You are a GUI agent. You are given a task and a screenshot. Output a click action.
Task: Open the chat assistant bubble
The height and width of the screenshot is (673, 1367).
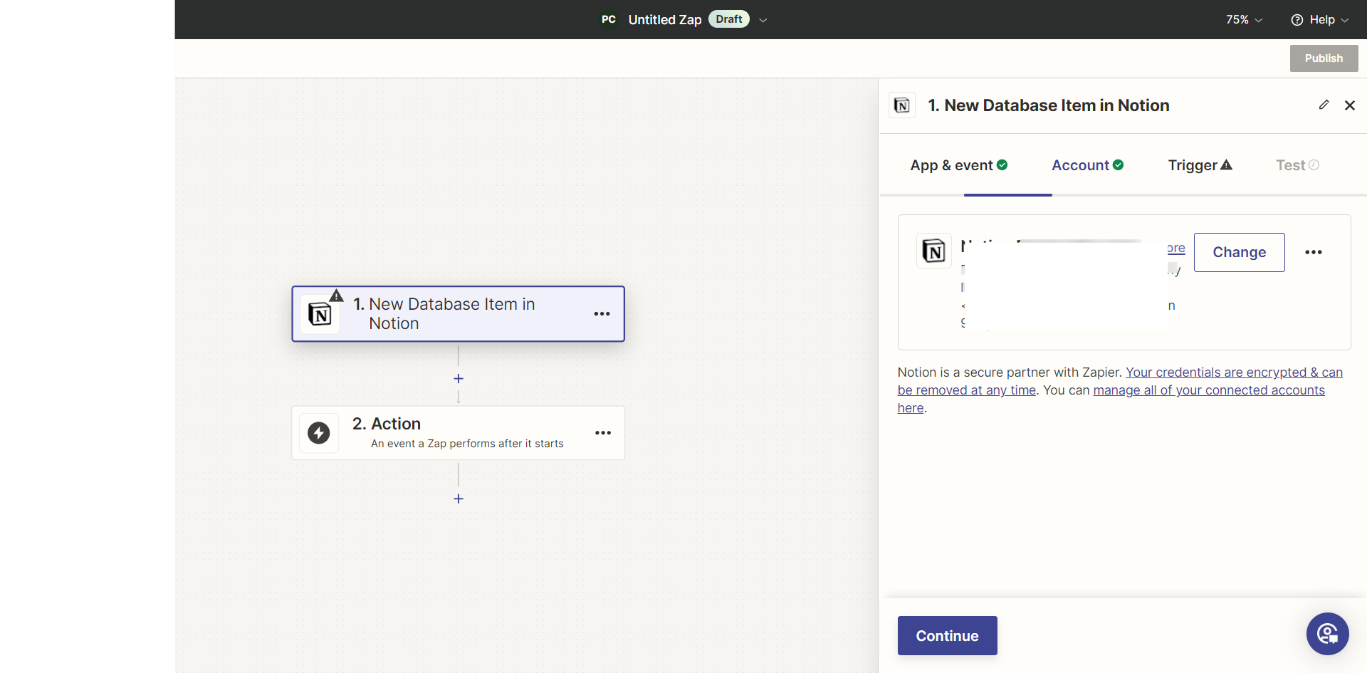[1328, 634]
